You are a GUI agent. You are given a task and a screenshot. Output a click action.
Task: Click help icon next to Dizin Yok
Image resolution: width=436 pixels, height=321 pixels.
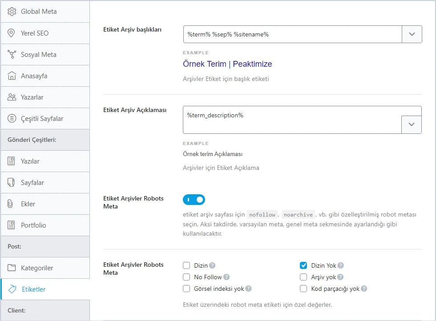coord(341,266)
